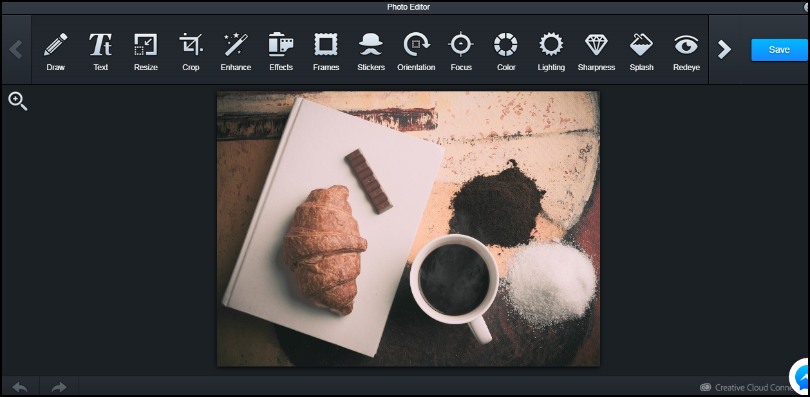The width and height of the screenshot is (810, 397).
Task: Open the Sharpness adjustment
Action: tap(596, 50)
